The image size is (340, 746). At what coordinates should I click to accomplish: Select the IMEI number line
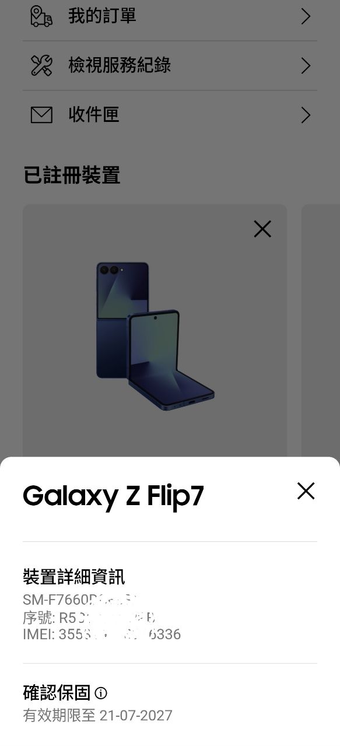click(x=102, y=634)
